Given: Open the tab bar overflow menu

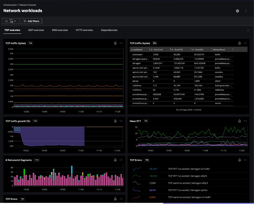Looking at the screenshot, I should 248,30.
